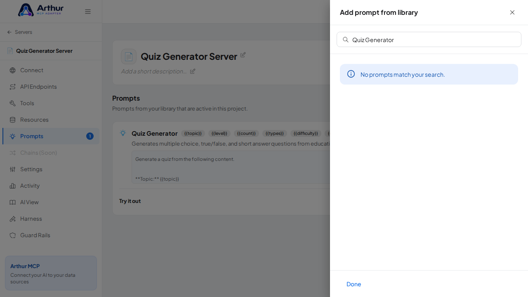Click the lightbulb icon on the Quiz Generator card

[123, 133]
